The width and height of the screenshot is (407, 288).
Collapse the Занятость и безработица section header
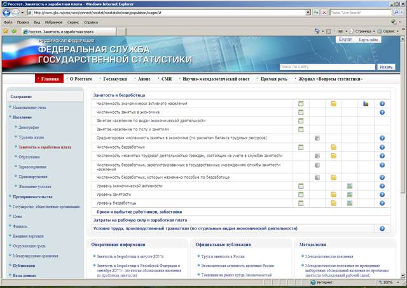119,95
